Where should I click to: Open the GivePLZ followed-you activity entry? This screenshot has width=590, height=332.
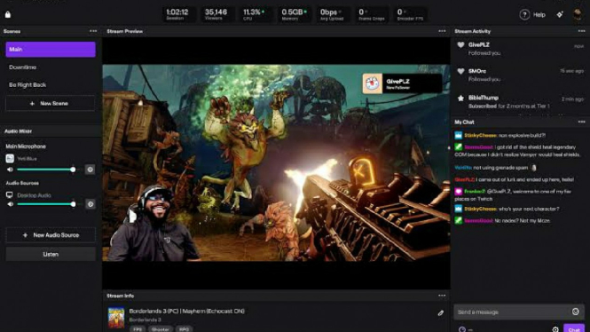tap(520, 49)
